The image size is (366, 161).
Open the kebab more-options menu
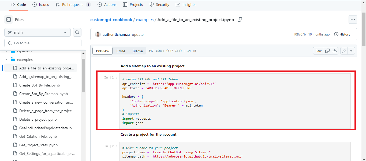(x=353, y=19)
